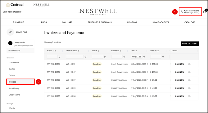
Task: Focus the Order number filter field
Action: point(75,56)
